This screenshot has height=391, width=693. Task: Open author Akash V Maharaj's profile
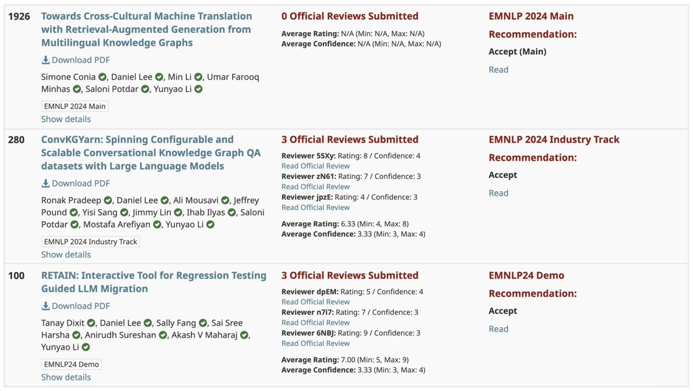205,336
